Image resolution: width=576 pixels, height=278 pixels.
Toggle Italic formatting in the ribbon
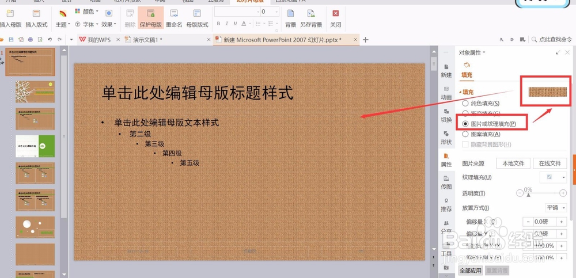[x=226, y=24]
